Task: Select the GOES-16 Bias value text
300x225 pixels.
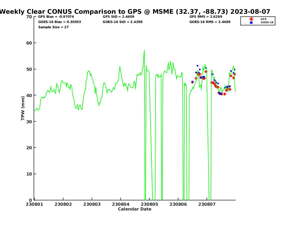Action: coord(59,22)
